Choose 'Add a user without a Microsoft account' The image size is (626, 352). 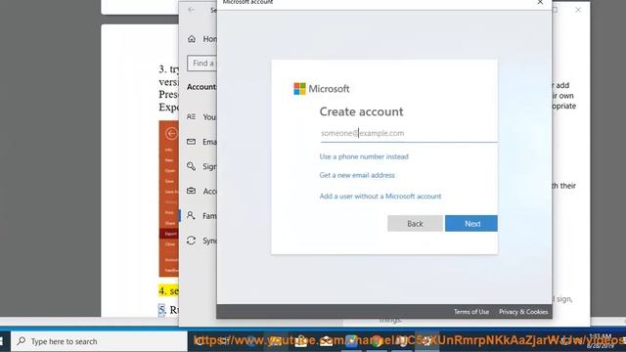point(380,197)
